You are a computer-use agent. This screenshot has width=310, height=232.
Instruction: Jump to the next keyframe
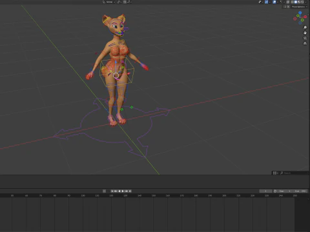tap(126, 191)
